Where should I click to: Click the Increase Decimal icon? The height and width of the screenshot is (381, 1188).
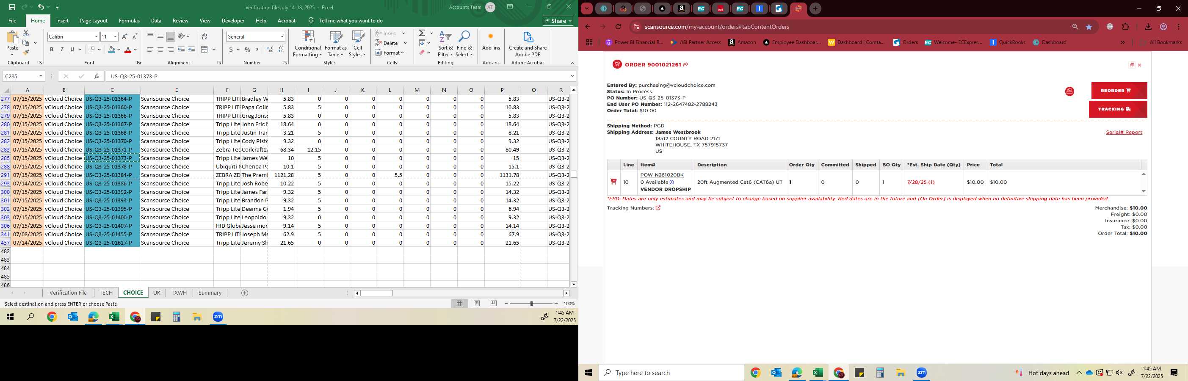[270, 50]
